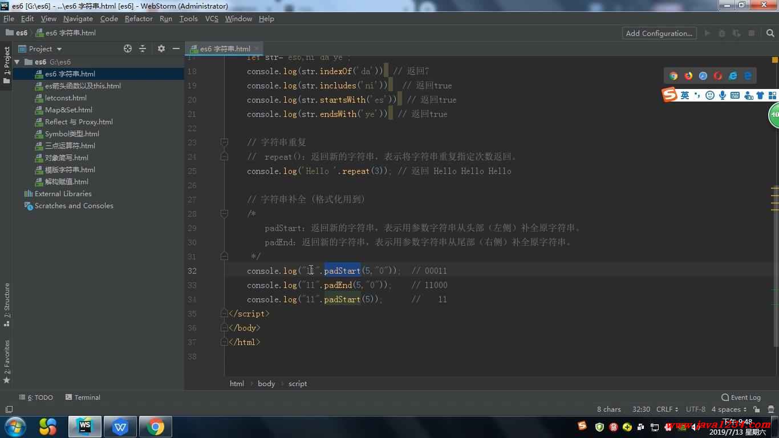Screen dimensions: 779x438
Task: Open the File menu
Action: click(9, 18)
